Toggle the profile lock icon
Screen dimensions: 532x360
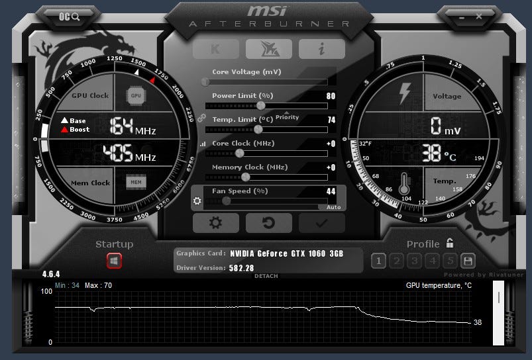pyautogui.click(x=450, y=243)
